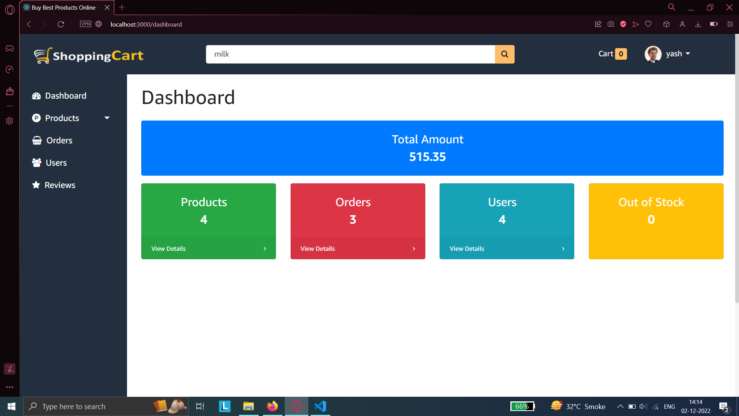Switch to the Buy Best Products Online tab
The height and width of the screenshot is (416, 739).
point(62,7)
